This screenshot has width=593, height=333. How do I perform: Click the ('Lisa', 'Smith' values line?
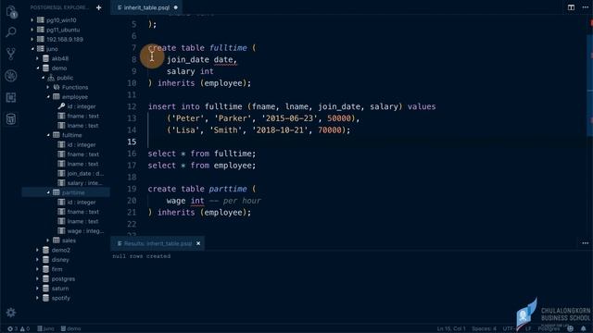tap(259, 129)
